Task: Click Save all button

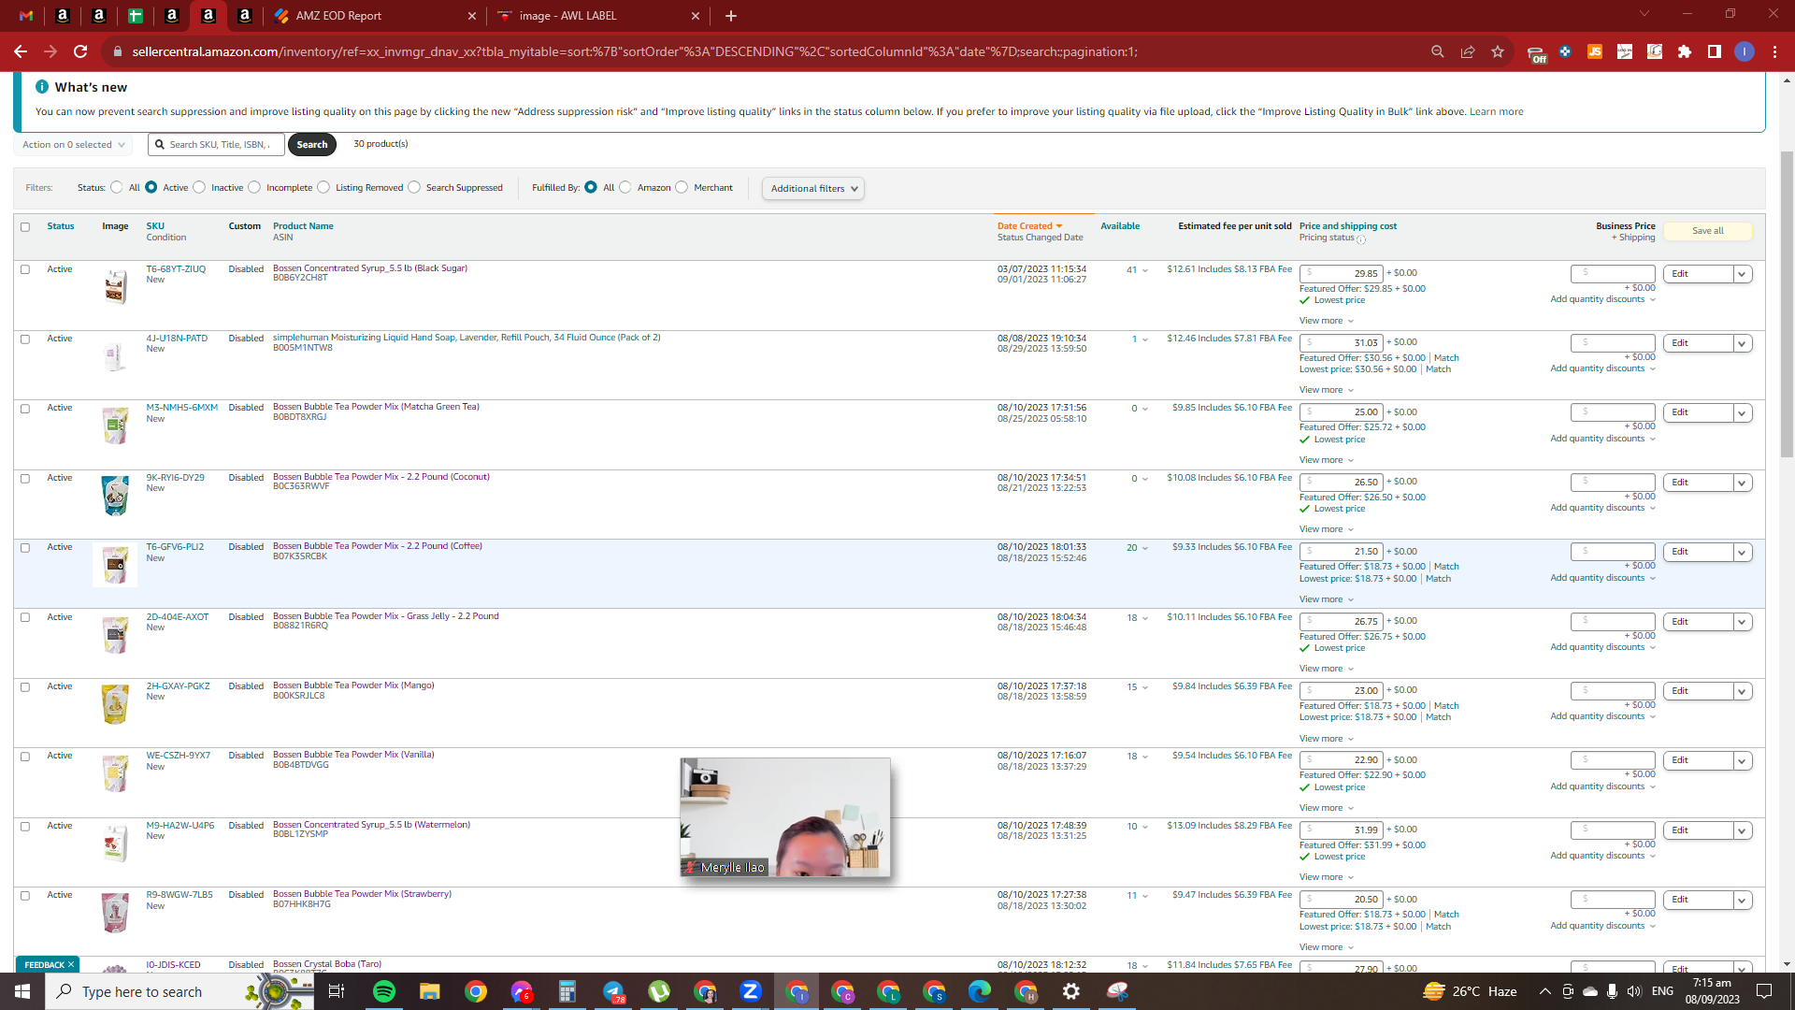Action: (x=1708, y=231)
